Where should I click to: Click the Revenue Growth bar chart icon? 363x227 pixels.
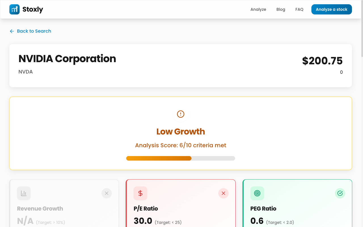pos(24,193)
